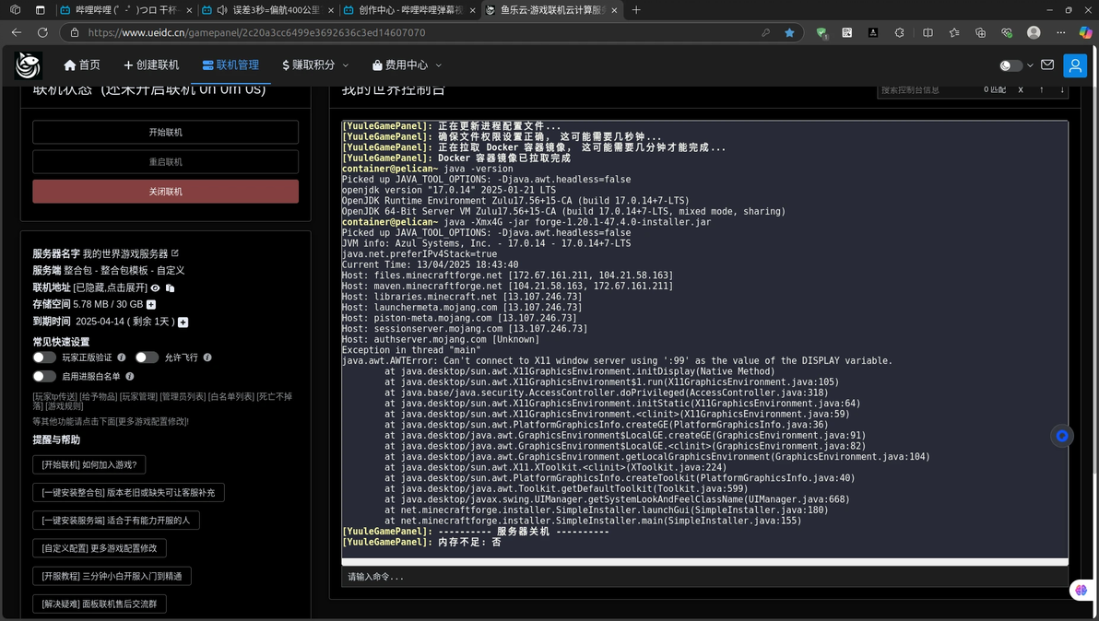1099x621 pixels.
Task: Open the collections icon in toolbar
Action: [x=981, y=32]
